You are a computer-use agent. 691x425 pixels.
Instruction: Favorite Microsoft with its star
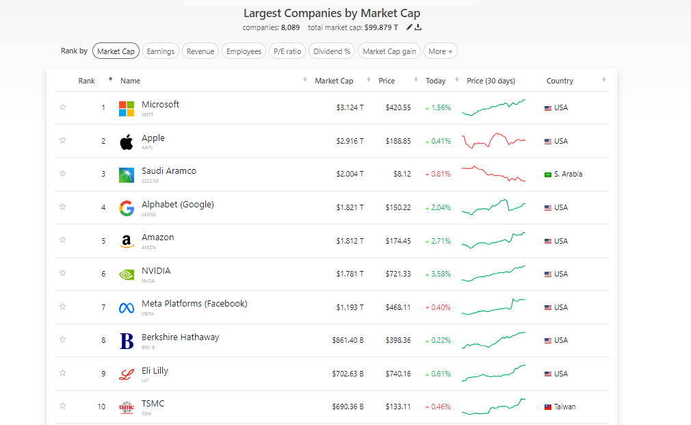coord(62,107)
